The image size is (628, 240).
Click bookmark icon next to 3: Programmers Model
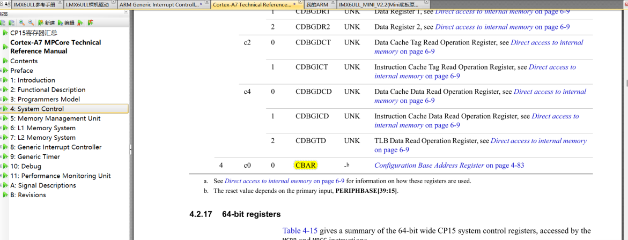(x=5, y=99)
